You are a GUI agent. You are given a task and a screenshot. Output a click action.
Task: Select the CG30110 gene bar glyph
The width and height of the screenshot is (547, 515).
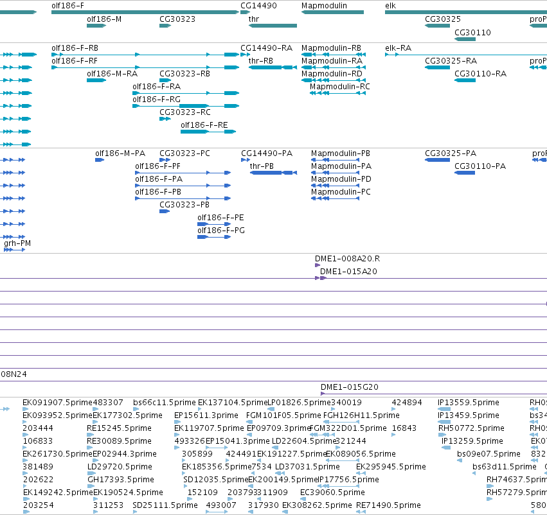coord(465,39)
